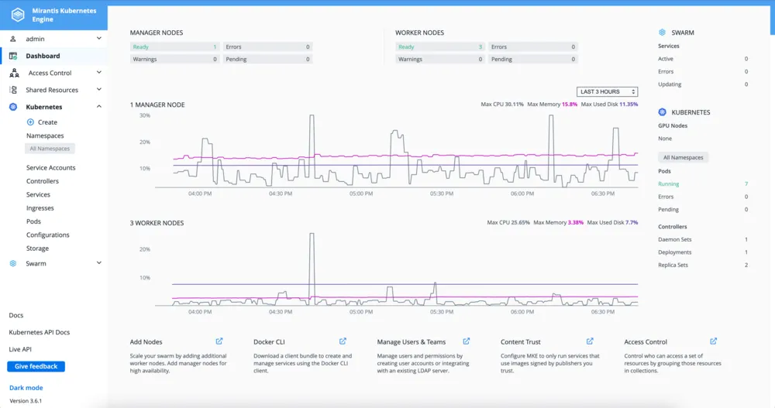
Task: Click the Docker CLI card title
Action: coord(269,342)
